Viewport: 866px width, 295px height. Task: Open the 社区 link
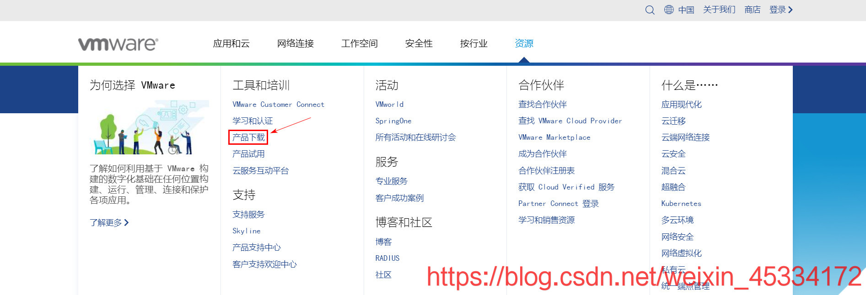coord(383,275)
